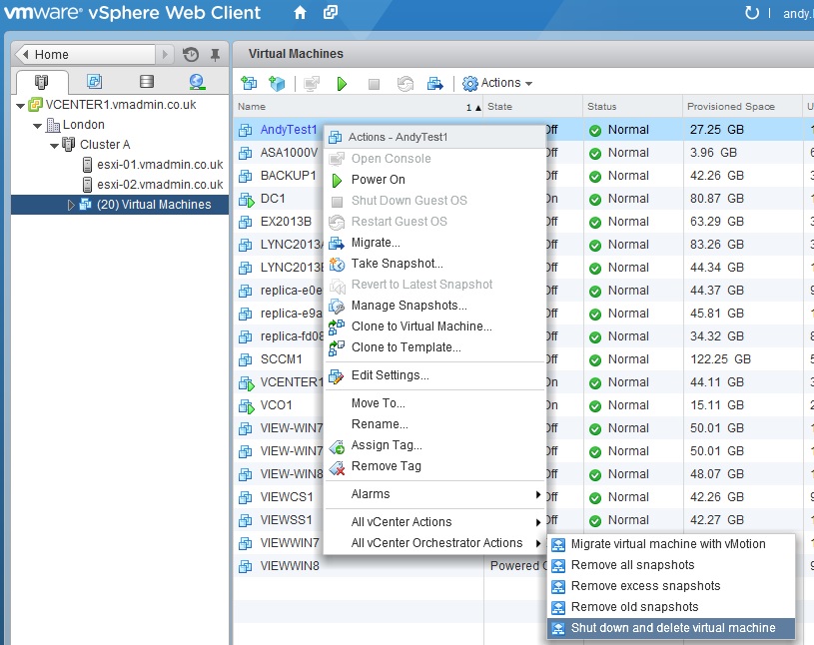The width and height of the screenshot is (814, 645).
Task: Click the Home back navigation button
Action: coord(86,55)
